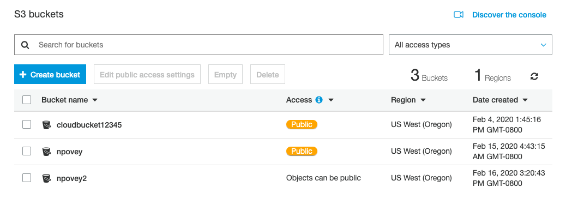This screenshot has width=566, height=223.
Task: Click the 3 Buckets count
Action: [x=429, y=76]
